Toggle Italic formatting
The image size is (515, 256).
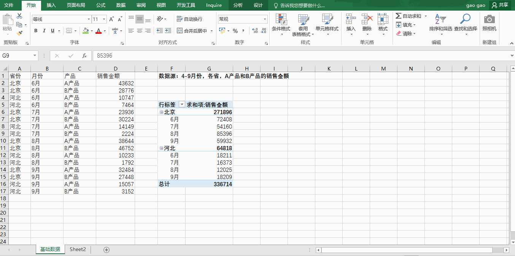[44, 31]
